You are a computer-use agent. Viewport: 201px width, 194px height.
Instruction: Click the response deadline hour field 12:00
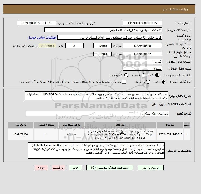(x=102, y=46)
